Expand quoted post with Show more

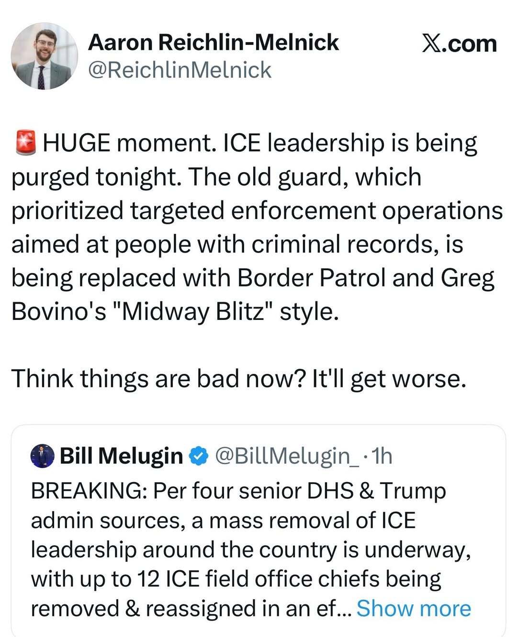[x=414, y=608]
